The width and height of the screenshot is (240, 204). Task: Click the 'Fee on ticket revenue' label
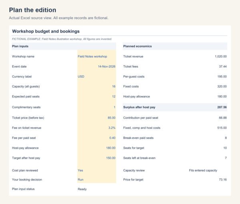[27, 128]
